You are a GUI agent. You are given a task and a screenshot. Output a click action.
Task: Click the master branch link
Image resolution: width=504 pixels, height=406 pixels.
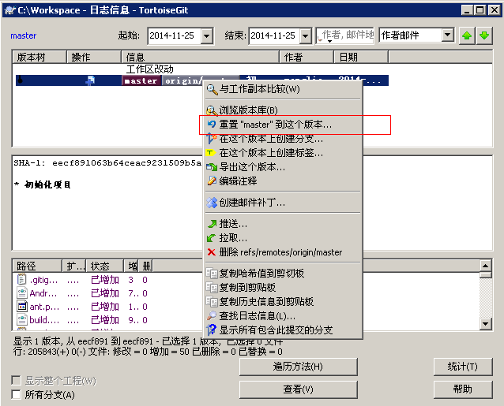pyautogui.click(x=23, y=35)
